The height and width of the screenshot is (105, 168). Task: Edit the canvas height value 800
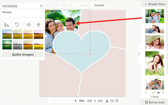tap(100, 101)
